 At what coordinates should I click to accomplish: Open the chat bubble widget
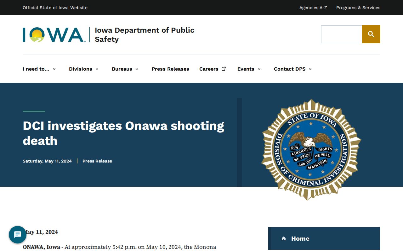tap(18, 235)
